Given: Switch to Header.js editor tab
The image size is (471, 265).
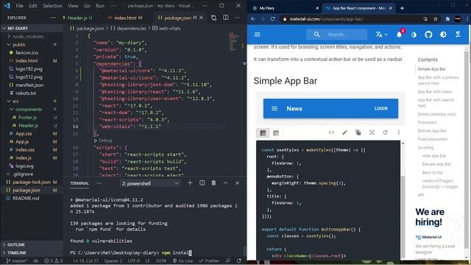Looking at the screenshot, I should 77,18.
